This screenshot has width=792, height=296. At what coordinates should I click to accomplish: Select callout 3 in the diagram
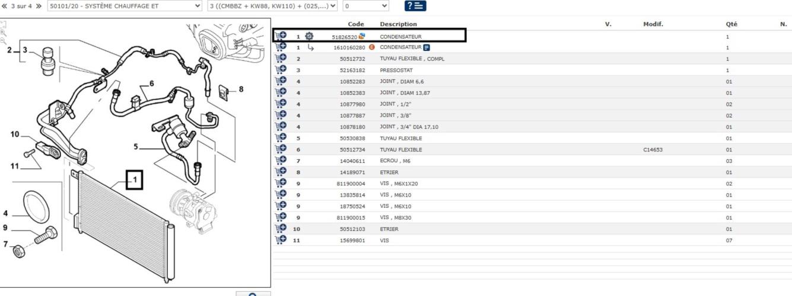tap(26, 50)
